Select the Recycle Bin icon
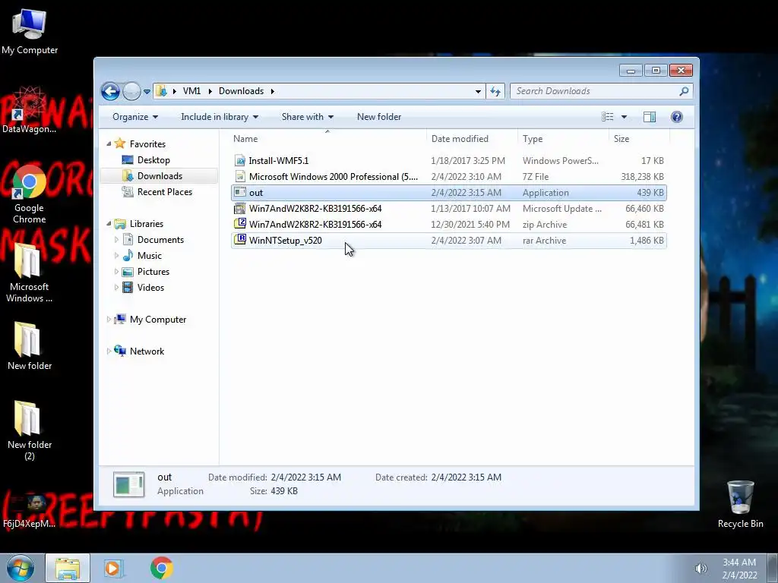This screenshot has width=778, height=583. (x=740, y=504)
